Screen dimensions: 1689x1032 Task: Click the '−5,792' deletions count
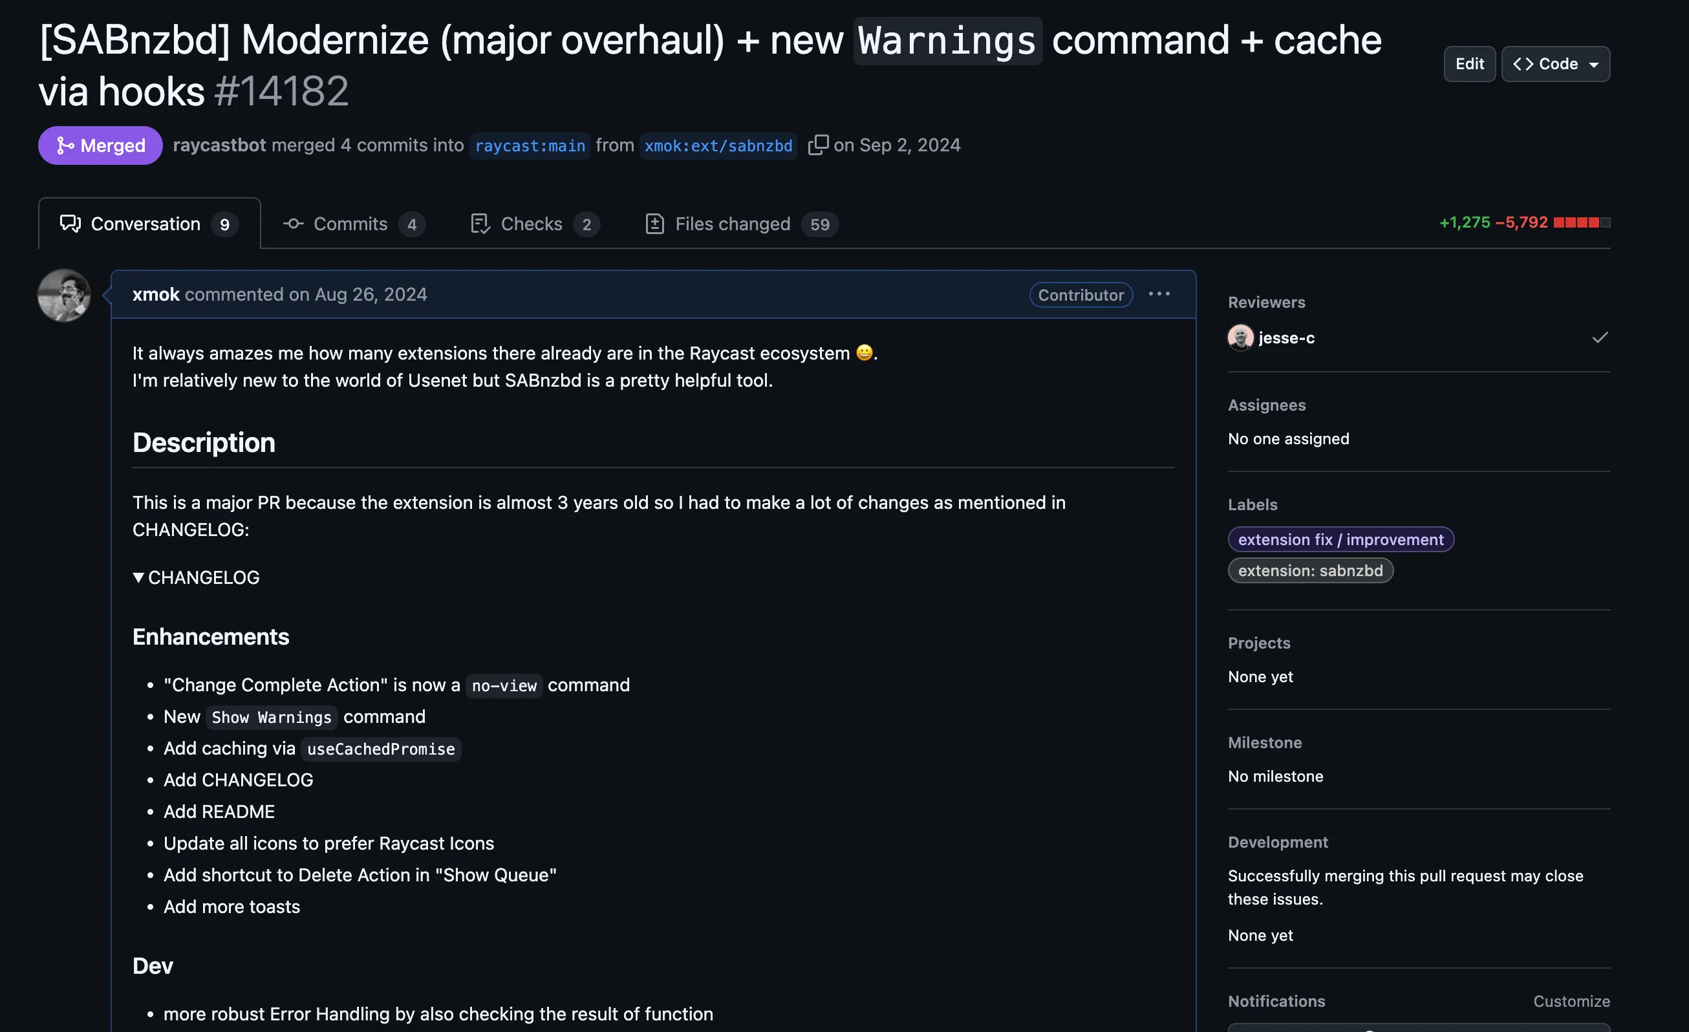[1521, 222]
